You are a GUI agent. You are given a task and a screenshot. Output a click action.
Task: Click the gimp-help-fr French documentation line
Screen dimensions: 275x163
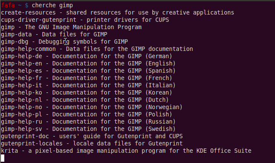click(87, 78)
